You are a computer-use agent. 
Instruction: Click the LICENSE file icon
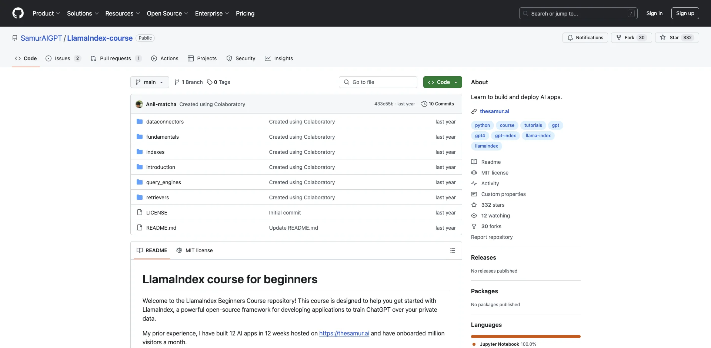pyautogui.click(x=140, y=212)
